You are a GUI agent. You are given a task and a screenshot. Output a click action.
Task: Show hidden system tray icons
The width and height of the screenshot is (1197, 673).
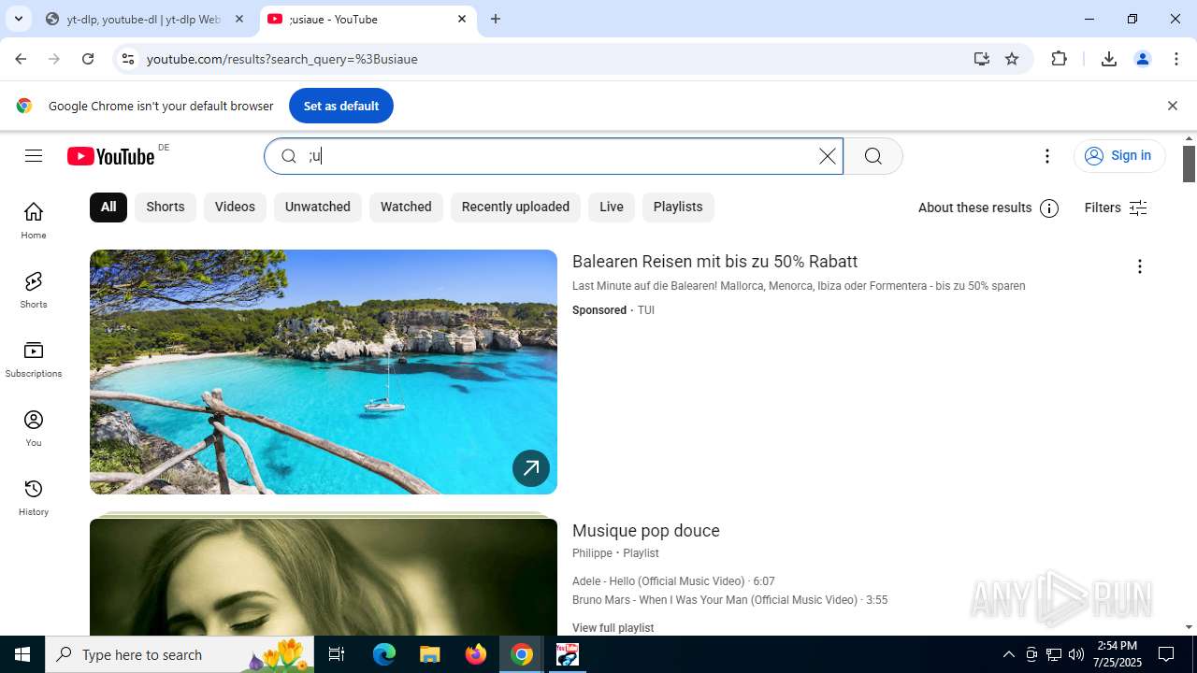pyautogui.click(x=1008, y=654)
